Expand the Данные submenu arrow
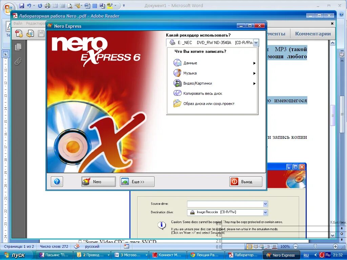The height and width of the screenshot is (260, 347). [x=254, y=63]
